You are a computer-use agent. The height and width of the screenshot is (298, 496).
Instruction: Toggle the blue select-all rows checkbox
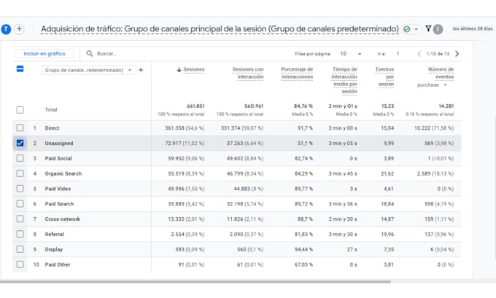[x=20, y=69]
